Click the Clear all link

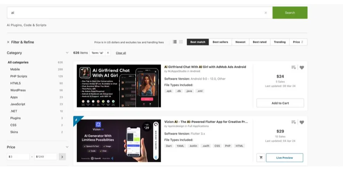coord(121,53)
